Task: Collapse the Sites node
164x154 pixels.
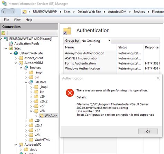Action: click(6, 48)
